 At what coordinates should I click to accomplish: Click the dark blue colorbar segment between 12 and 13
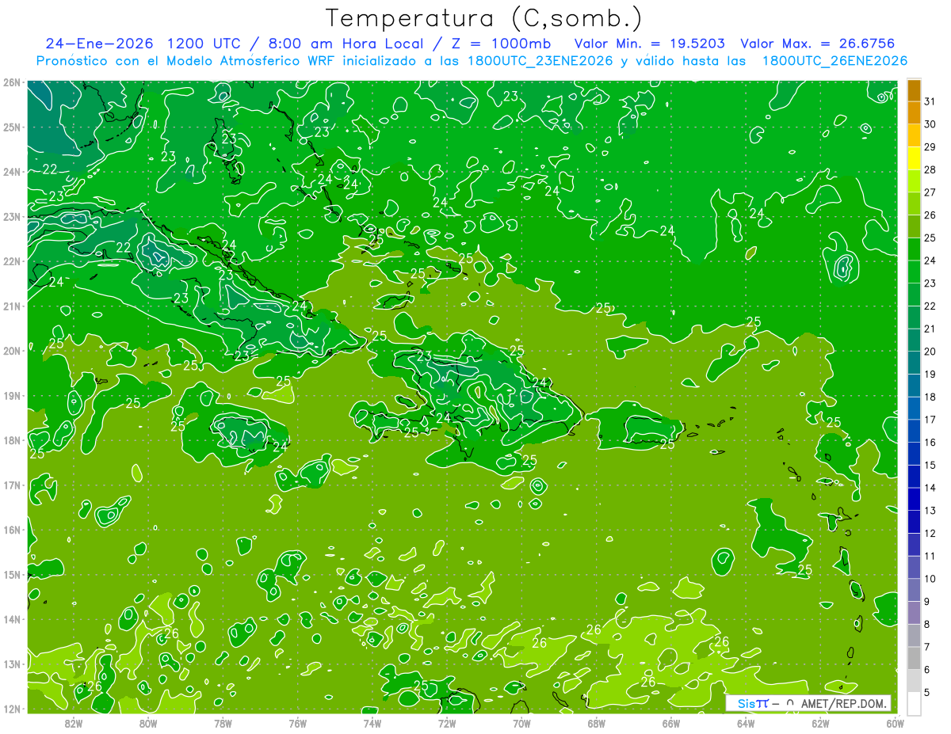tap(914, 523)
